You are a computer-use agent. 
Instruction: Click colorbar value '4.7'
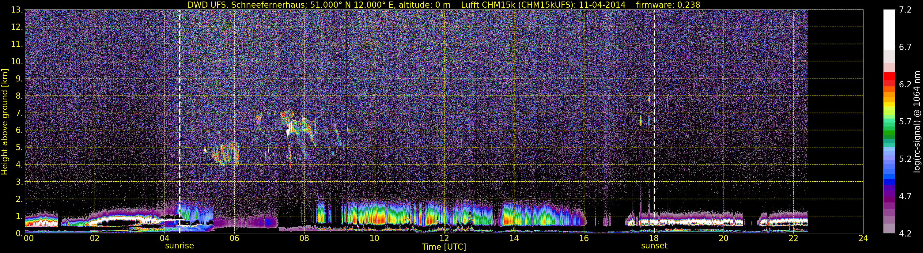point(905,196)
